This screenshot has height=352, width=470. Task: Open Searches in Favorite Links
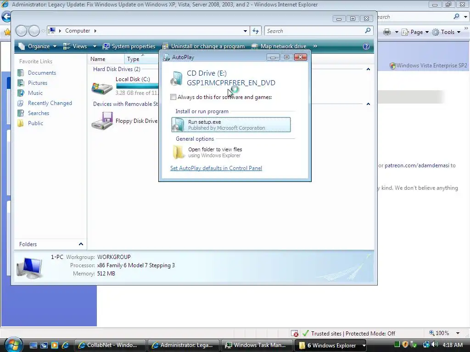(39, 113)
